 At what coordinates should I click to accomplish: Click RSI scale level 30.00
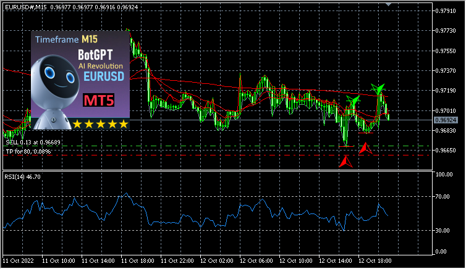point(443,231)
